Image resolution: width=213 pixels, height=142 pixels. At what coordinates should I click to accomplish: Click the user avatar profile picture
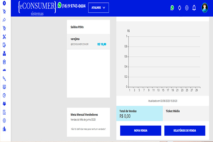(x=206, y=7)
